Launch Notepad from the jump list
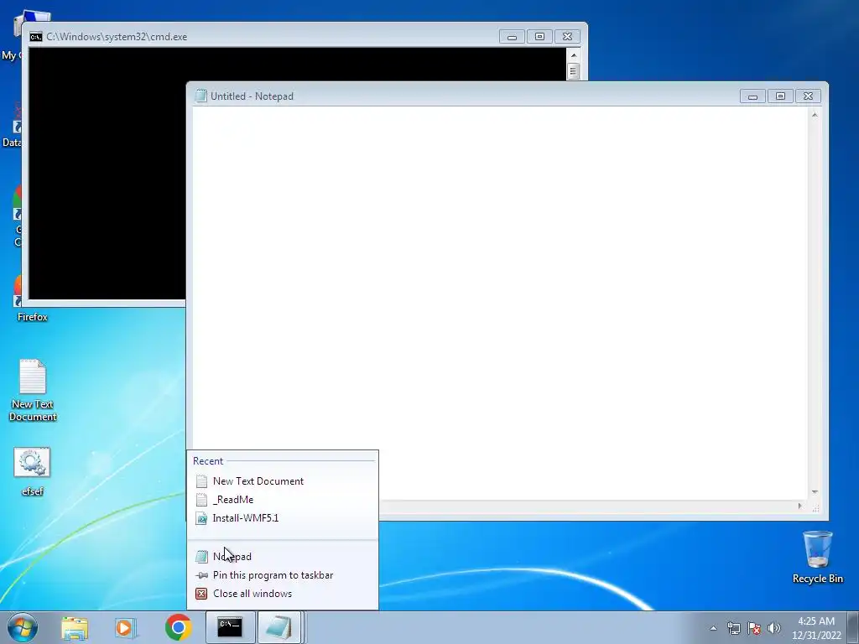Screen dimensions: 859x644 click(x=282, y=557)
